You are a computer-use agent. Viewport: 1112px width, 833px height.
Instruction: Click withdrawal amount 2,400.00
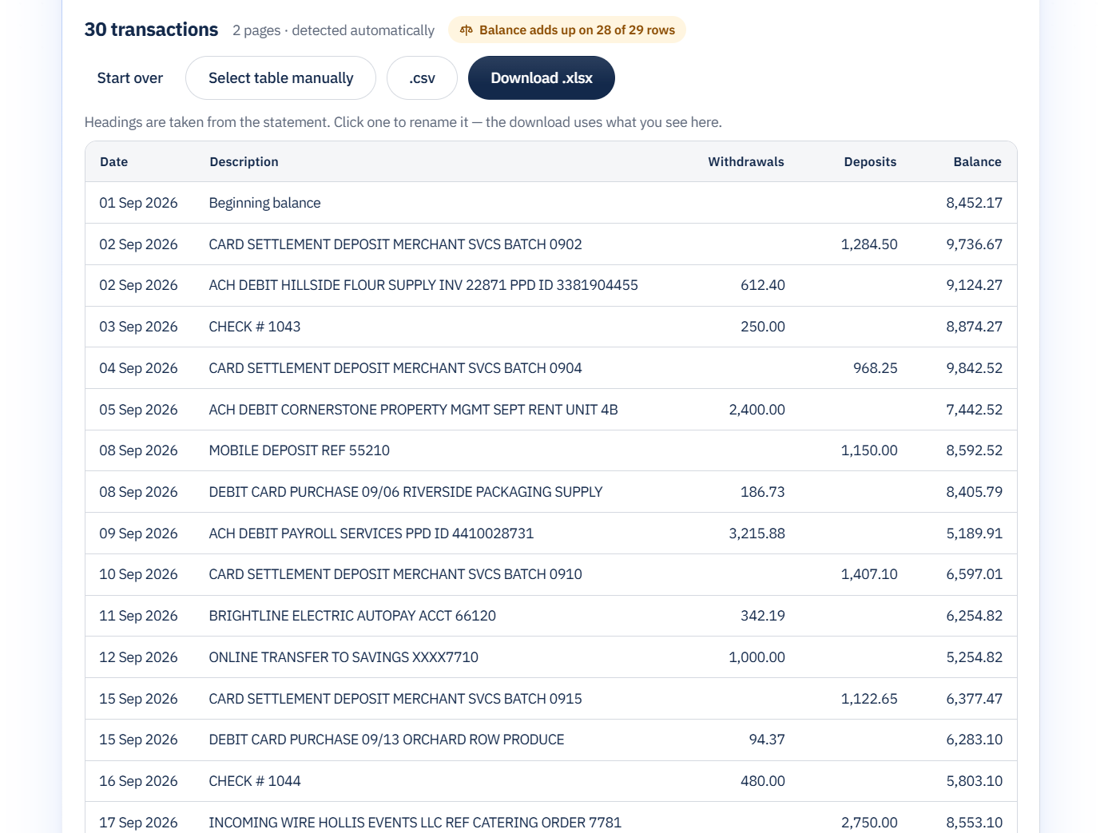click(757, 410)
